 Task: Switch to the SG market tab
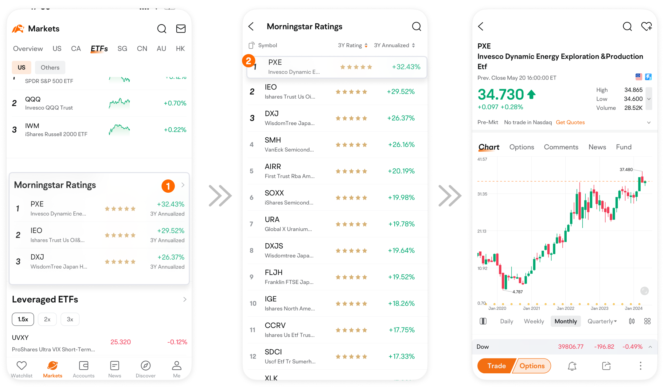coord(122,49)
